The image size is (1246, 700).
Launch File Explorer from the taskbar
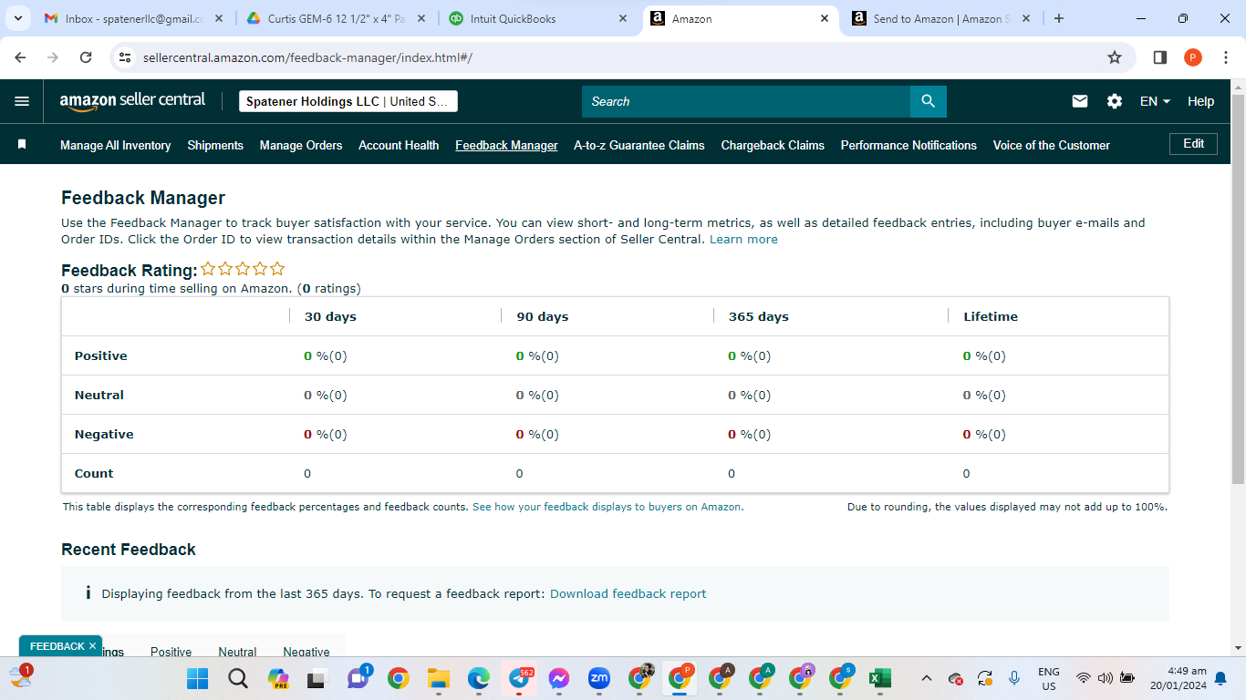pos(439,678)
